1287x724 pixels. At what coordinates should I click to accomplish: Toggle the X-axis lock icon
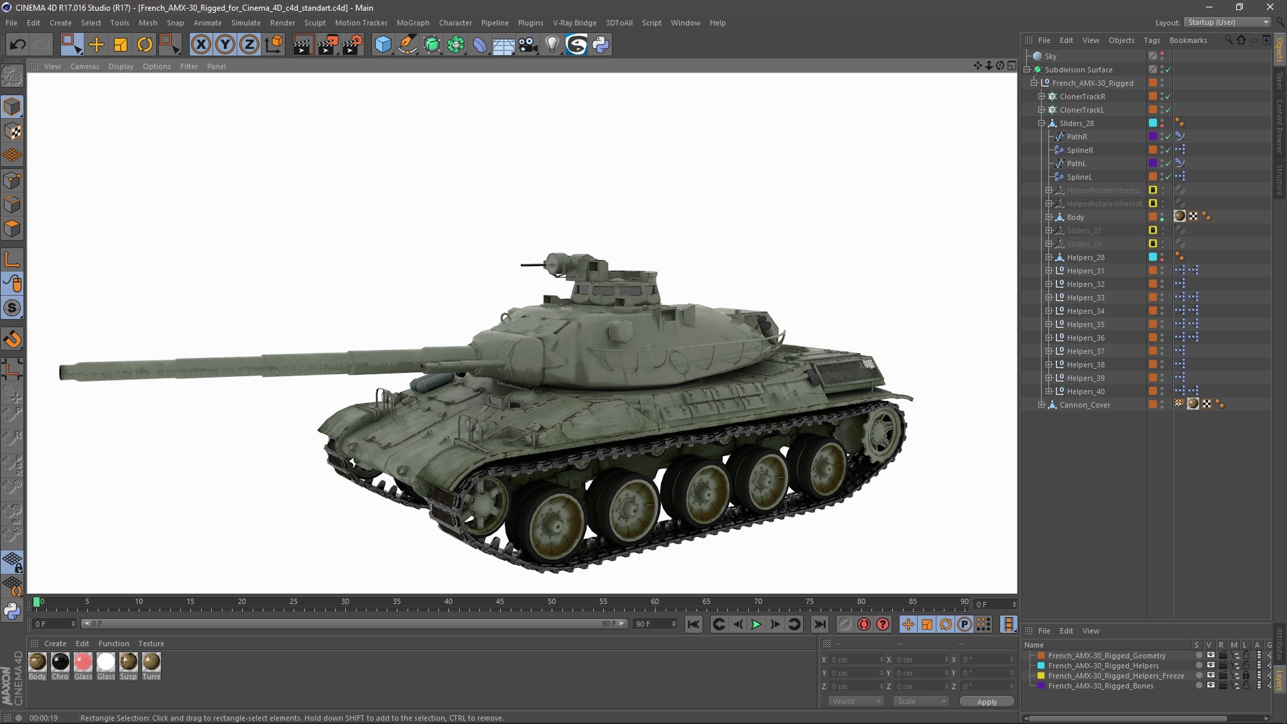click(x=200, y=45)
